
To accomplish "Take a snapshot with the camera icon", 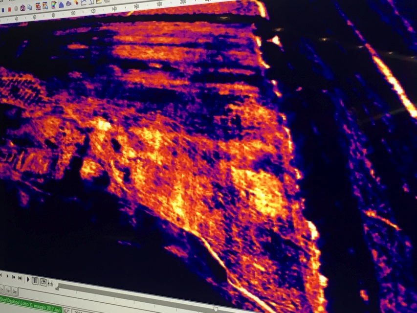I will 23,8.
